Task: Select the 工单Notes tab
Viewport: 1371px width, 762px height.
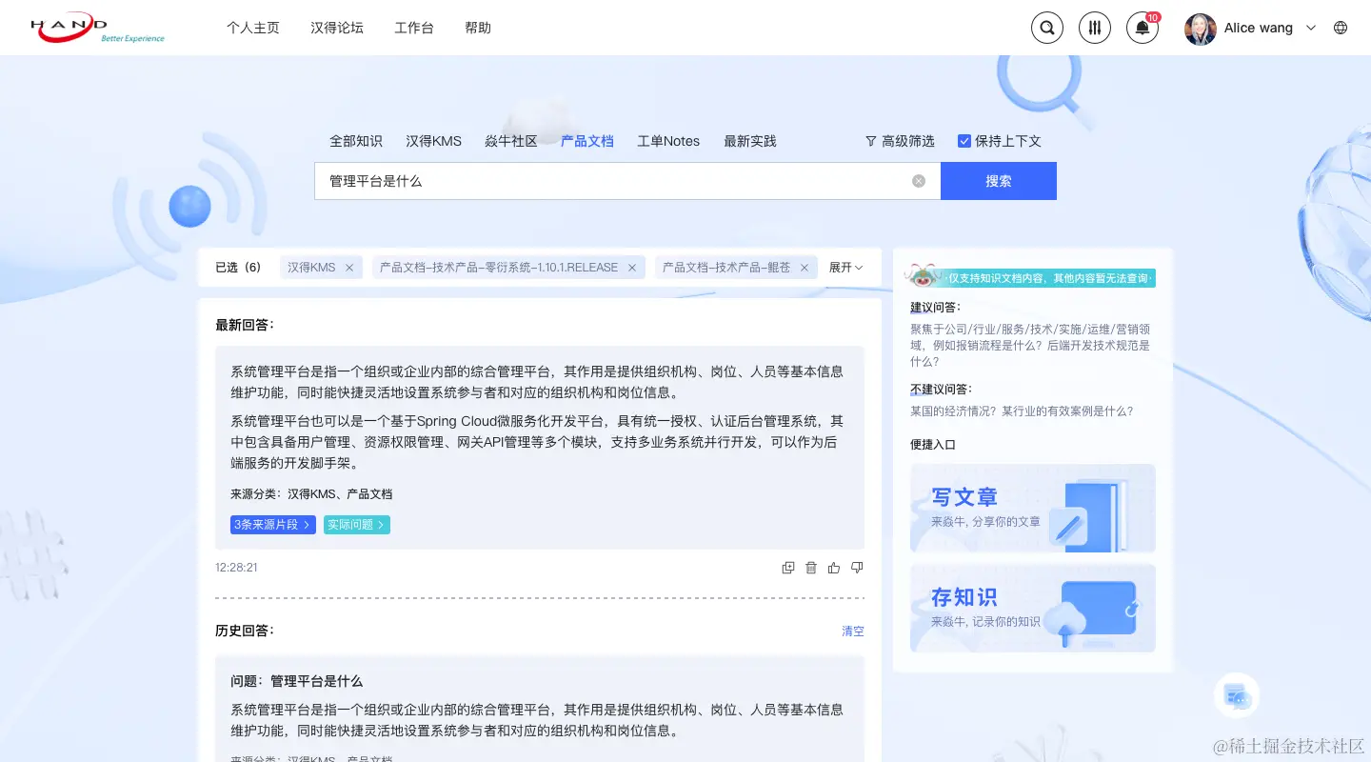Action: click(x=668, y=141)
